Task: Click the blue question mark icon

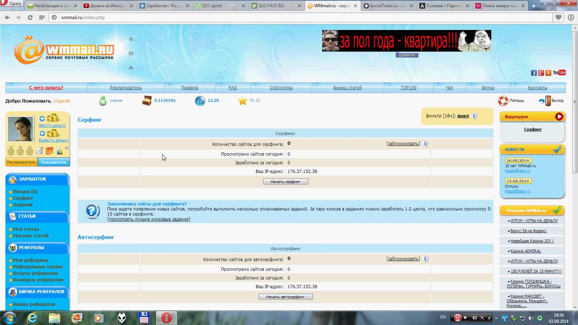Action: (93, 211)
